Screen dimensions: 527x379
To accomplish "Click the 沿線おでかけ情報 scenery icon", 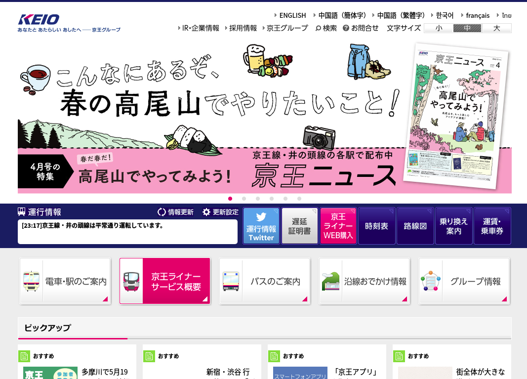I will 331,281.
